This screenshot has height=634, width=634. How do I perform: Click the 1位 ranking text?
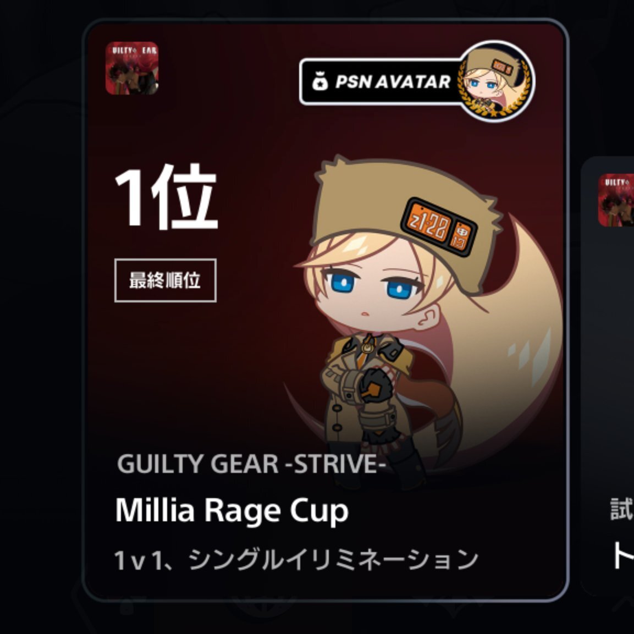pos(167,197)
